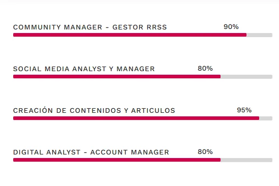This screenshot has height=186, width=279.
Task: Select the 90% value above Community Manager bar
Action: 231,27
